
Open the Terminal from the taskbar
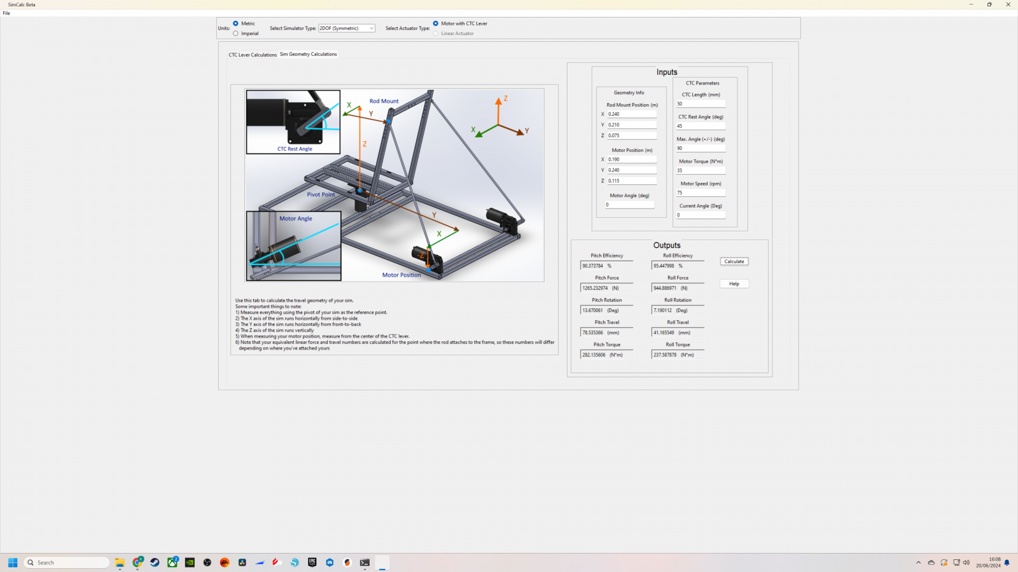pyautogui.click(x=365, y=562)
